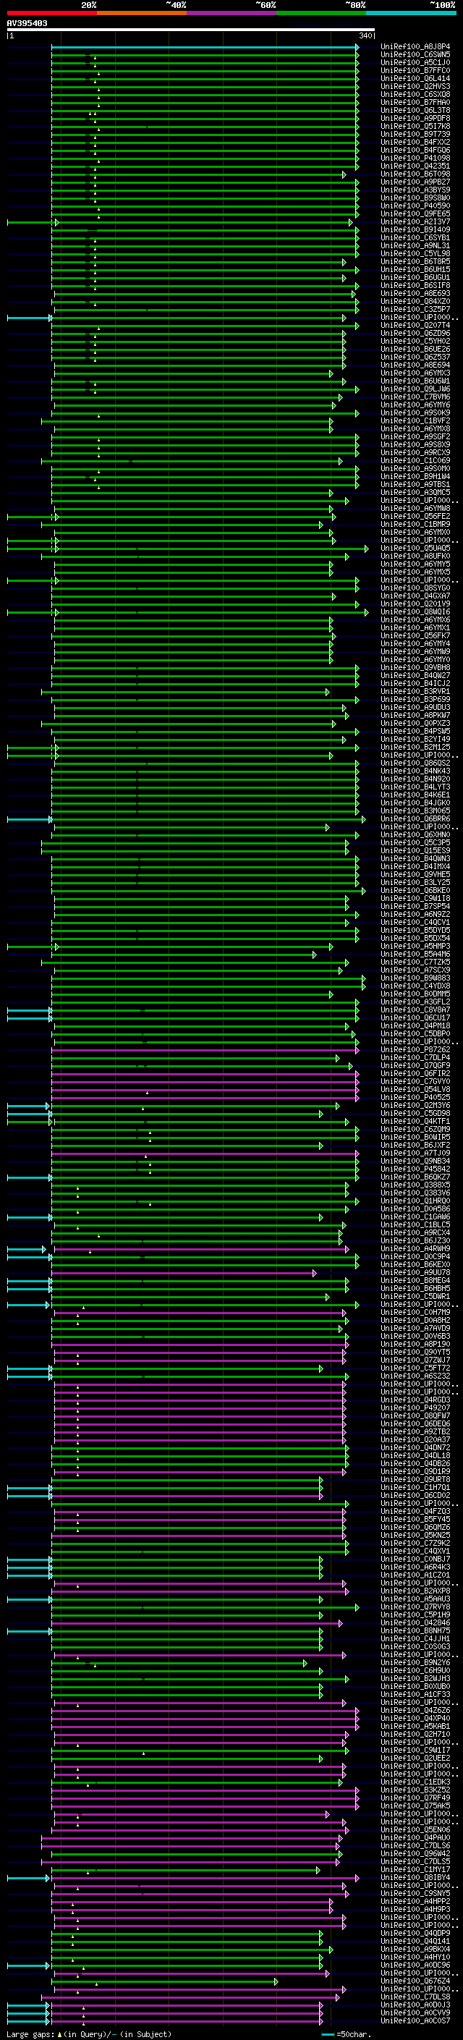Open hit UniRef100_C6SWN5
Image resolution: width=463 pixels, height=2040 pixels.
coord(415,55)
